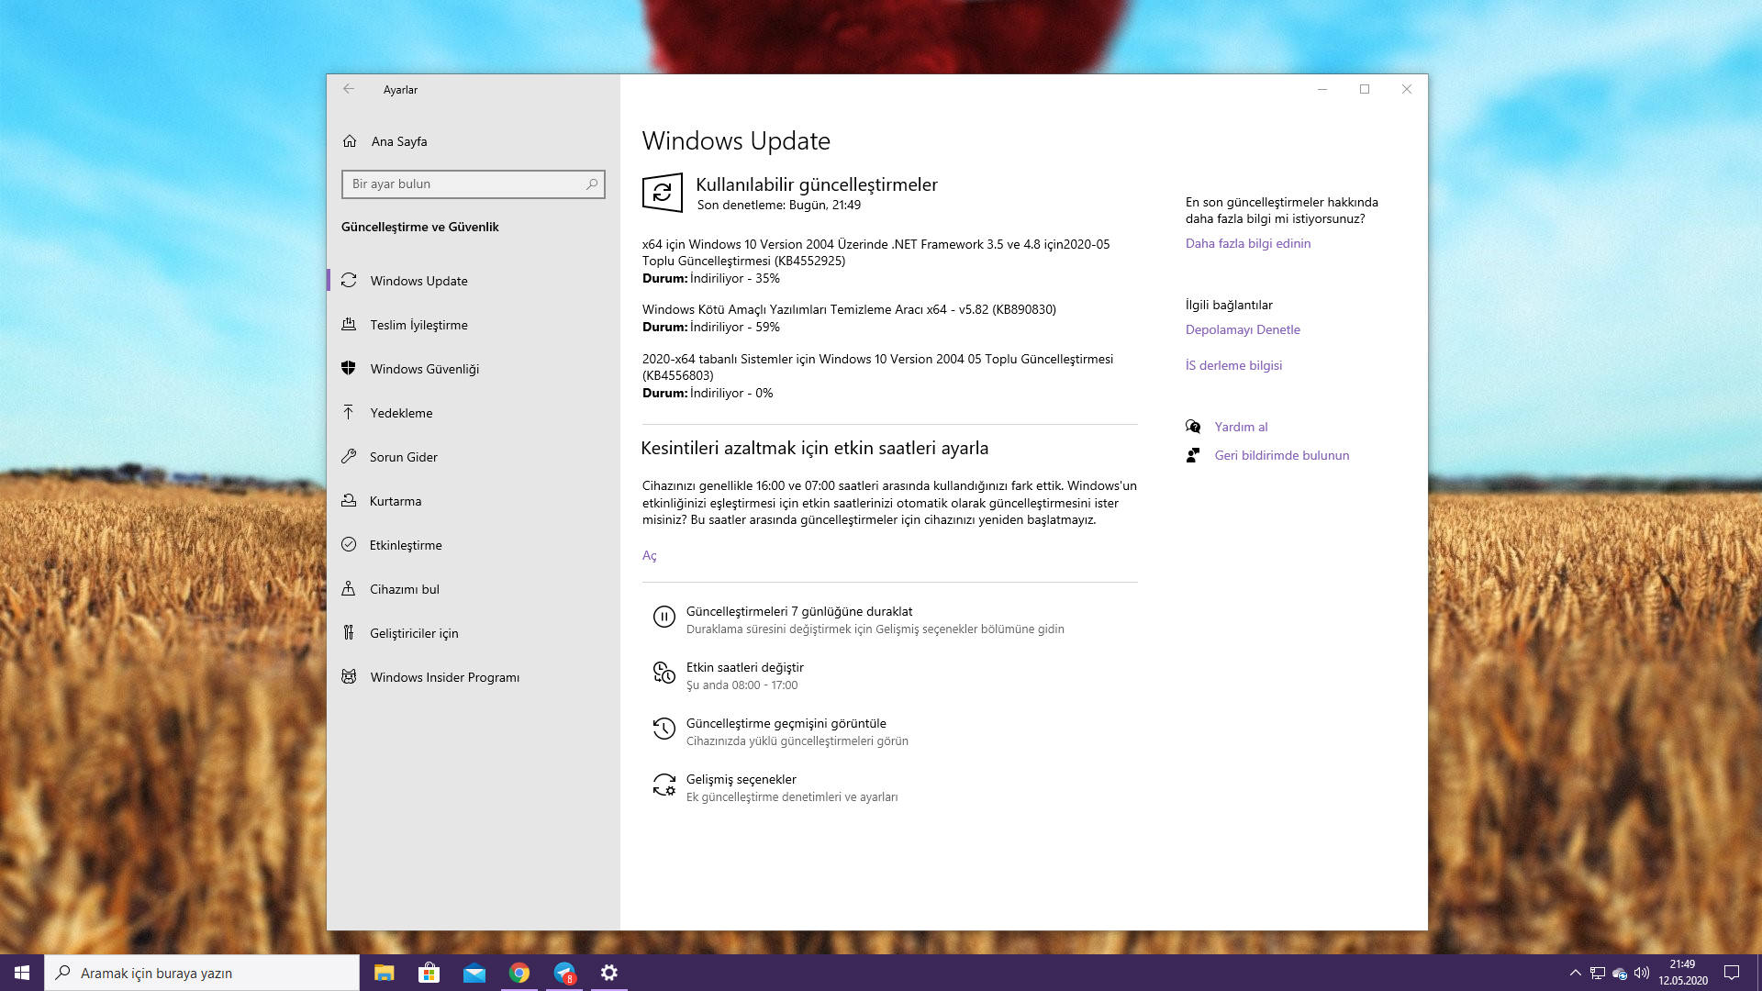Image resolution: width=1762 pixels, height=991 pixels.
Task: Click the Sorun Gider wrench icon
Action: coord(349,456)
